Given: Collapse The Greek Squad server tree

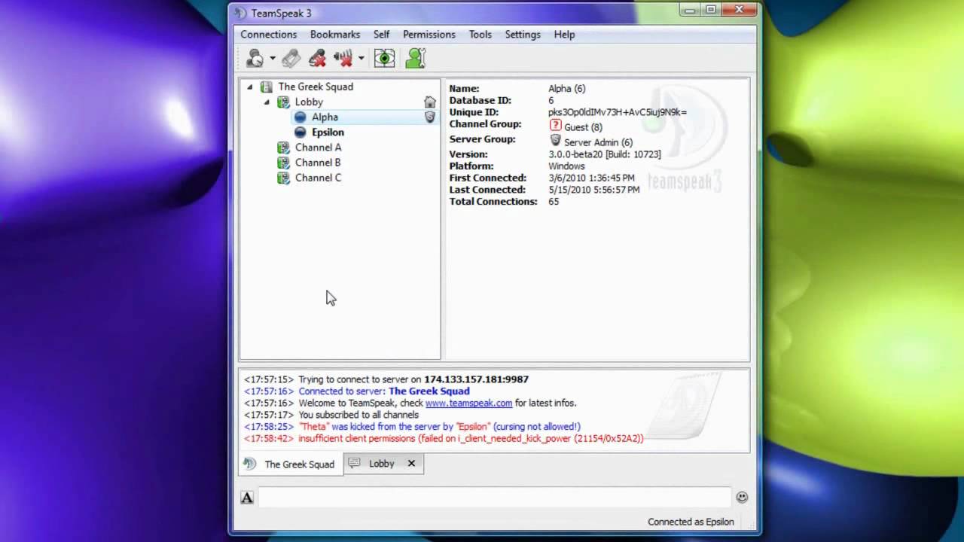Looking at the screenshot, I should (250, 87).
